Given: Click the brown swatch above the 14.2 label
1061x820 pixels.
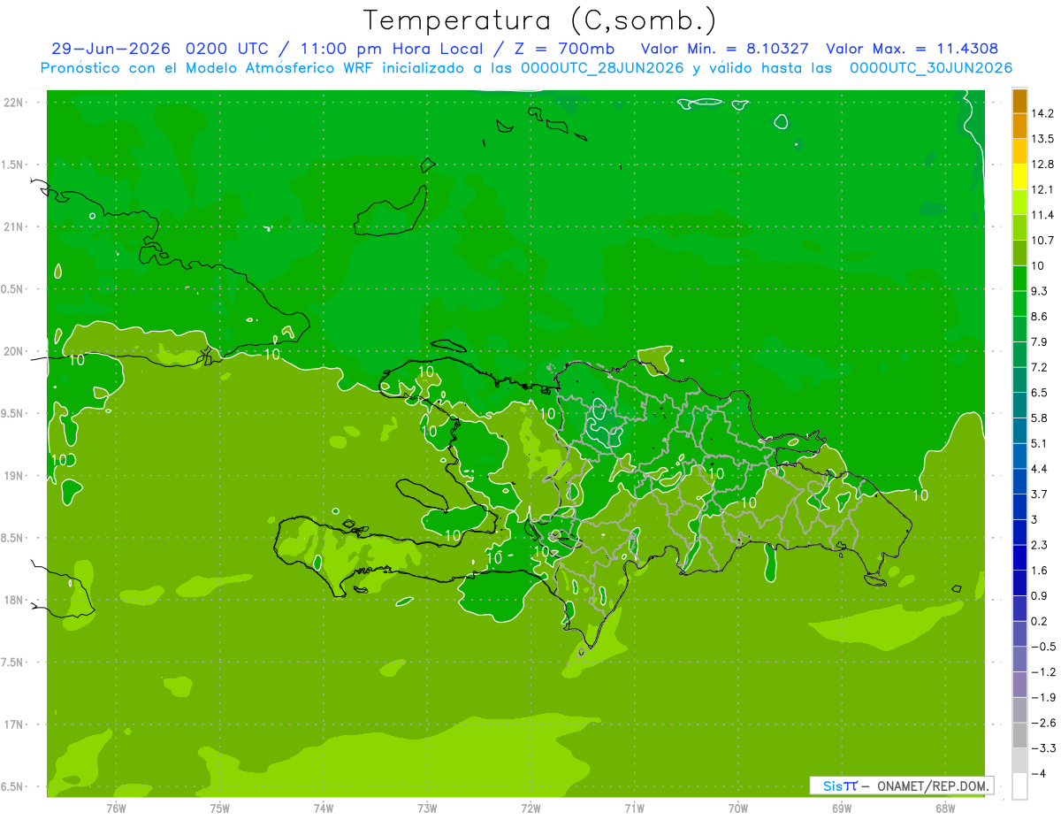Looking at the screenshot, I should 1019,102.
